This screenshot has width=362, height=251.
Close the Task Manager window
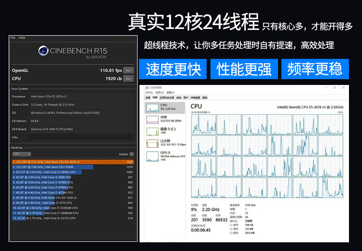pyautogui.click(x=344, y=88)
